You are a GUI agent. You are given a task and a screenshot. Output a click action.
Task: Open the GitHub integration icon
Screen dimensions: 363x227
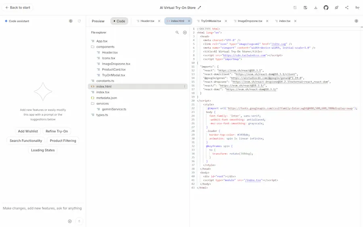click(326, 8)
